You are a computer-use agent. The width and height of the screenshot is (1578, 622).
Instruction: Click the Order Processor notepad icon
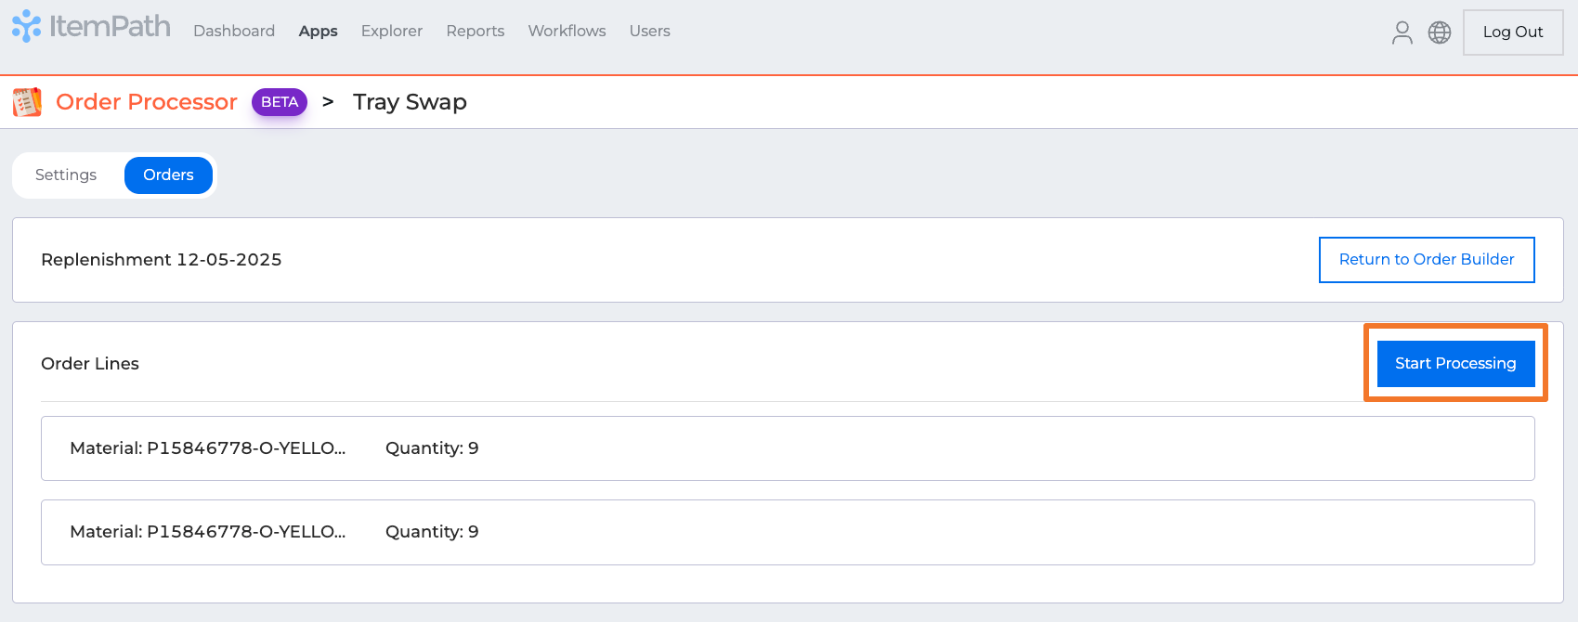(27, 102)
